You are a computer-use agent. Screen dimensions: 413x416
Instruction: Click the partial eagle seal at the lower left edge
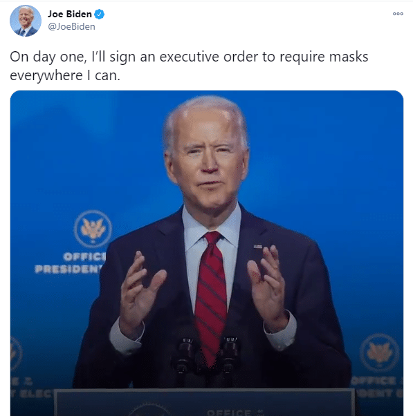pyautogui.click(x=16, y=353)
